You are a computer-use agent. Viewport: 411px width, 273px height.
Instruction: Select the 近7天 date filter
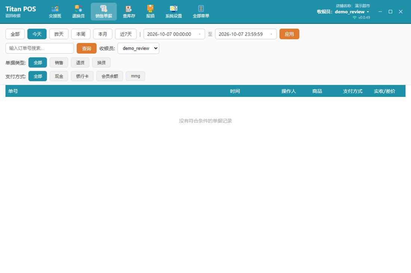[126, 34]
